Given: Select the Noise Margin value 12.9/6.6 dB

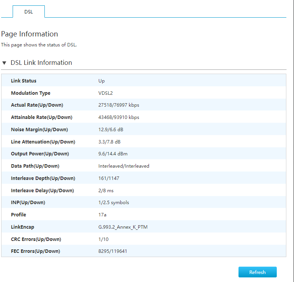Looking at the screenshot, I should click(x=111, y=130).
